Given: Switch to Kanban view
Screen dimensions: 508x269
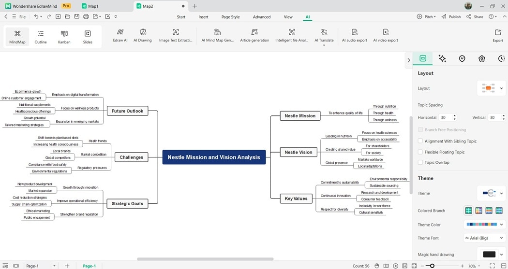Looking at the screenshot, I should pyautogui.click(x=64, y=37).
